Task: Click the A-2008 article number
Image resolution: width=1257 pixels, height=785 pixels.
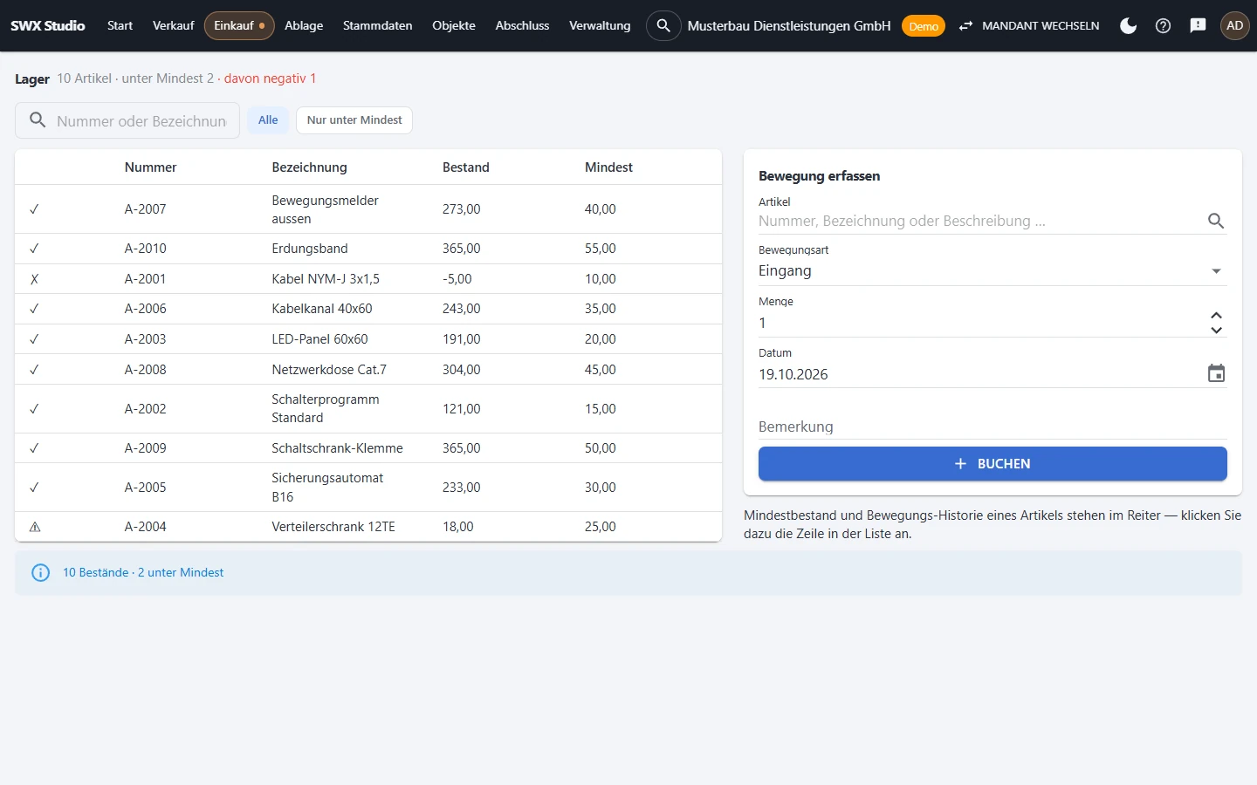Action: tap(145, 370)
